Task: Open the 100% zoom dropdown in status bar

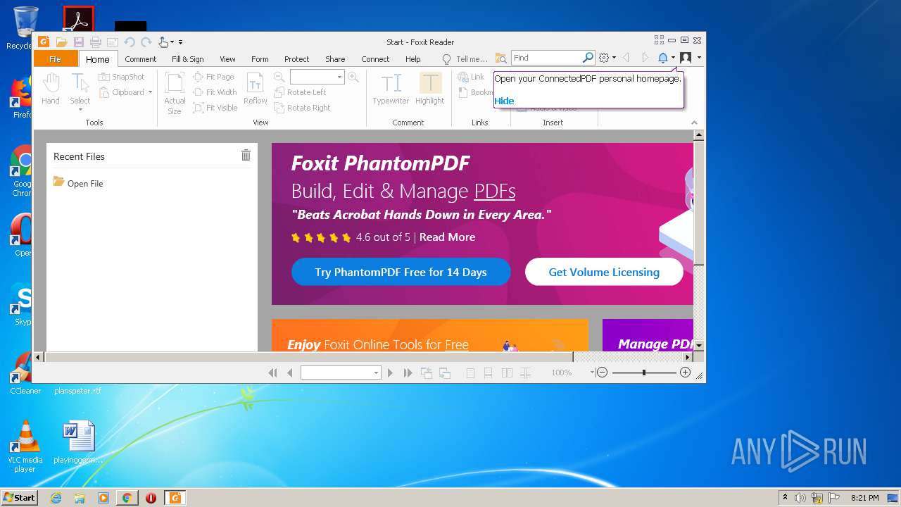Action: (x=592, y=373)
